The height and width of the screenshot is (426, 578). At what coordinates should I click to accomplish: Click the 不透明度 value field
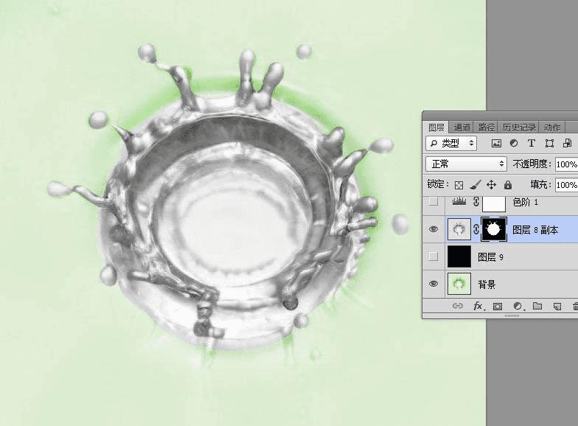click(566, 164)
